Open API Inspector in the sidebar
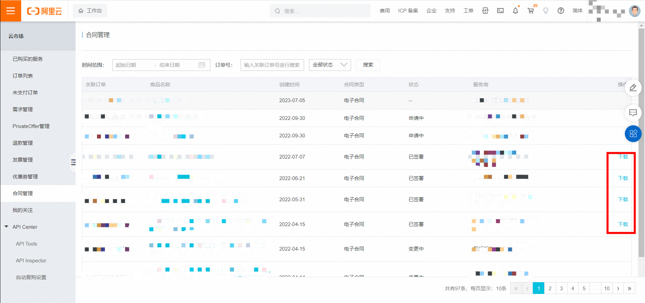Image resolution: width=645 pixels, height=303 pixels. pos(31,261)
